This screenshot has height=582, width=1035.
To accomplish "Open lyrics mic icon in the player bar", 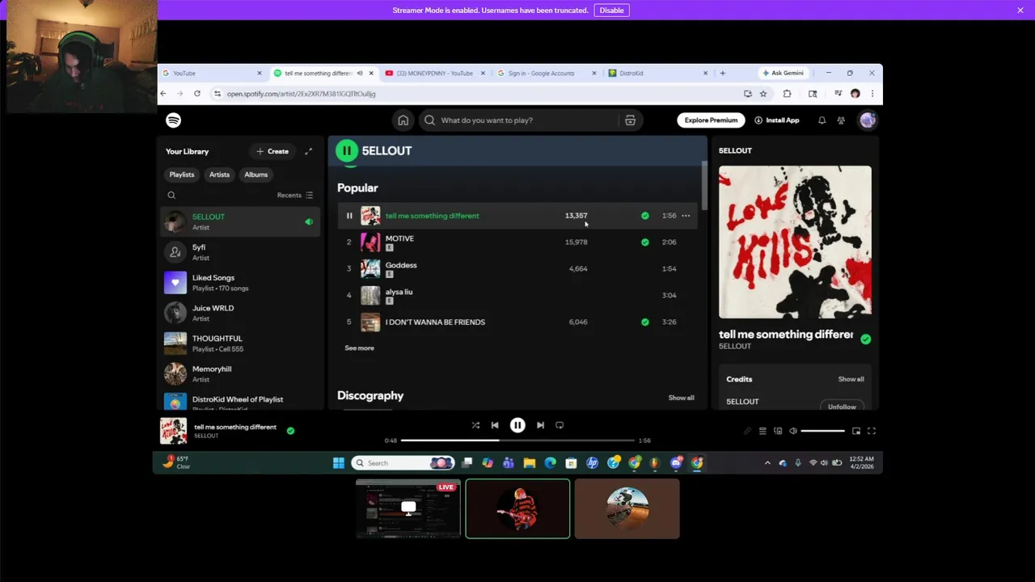I will [x=747, y=431].
